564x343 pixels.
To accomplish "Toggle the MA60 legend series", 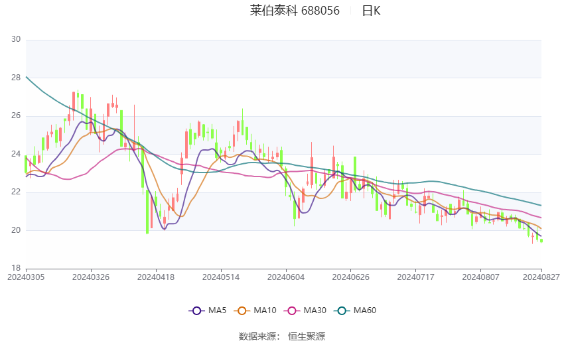I will click(x=355, y=310).
